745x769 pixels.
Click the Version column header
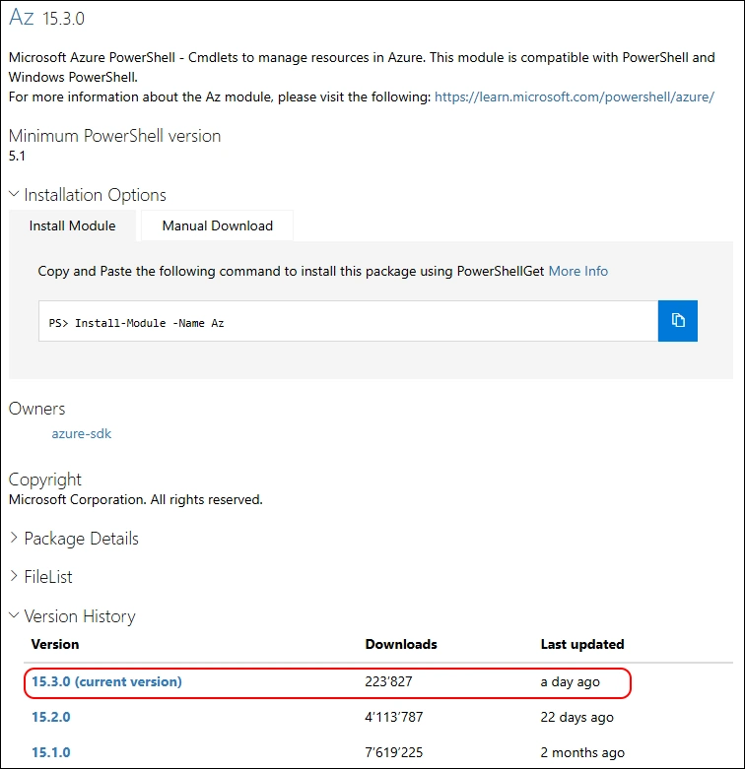tap(55, 644)
